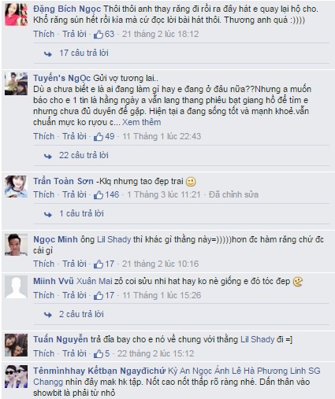The image size is (335, 399).
Task: View edit history via Đã chỉnh sửa
Action: coord(233,194)
